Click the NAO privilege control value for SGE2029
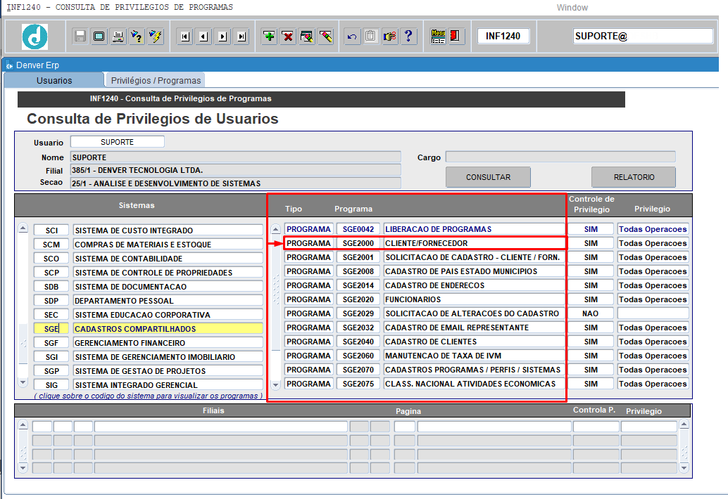This screenshot has width=728, height=499. [591, 313]
